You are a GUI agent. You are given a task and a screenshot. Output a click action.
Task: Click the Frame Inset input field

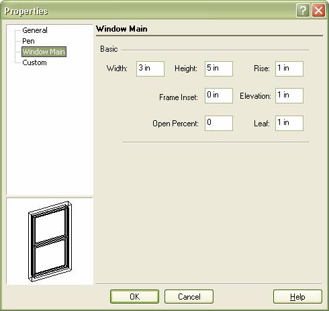tap(219, 95)
